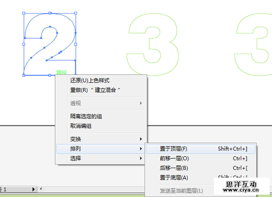
Task: Choose 还原(U)上色样式 in context menu
Action: point(90,80)
